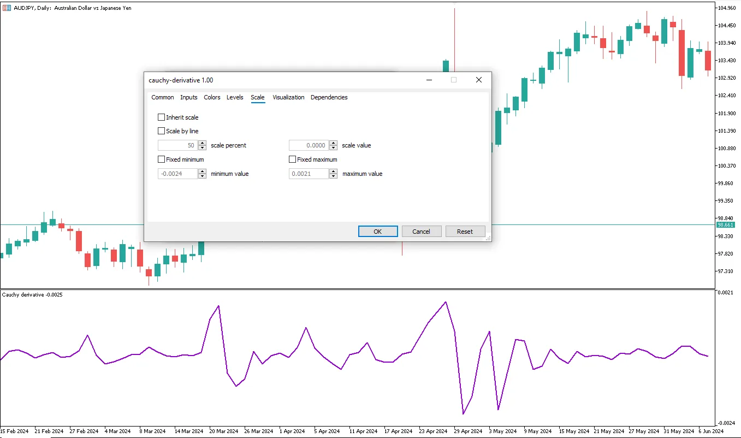741x438 pixels.
Task: Click the dialog resize grip corner
Action: pyautogui.click(x=488, y=238)
